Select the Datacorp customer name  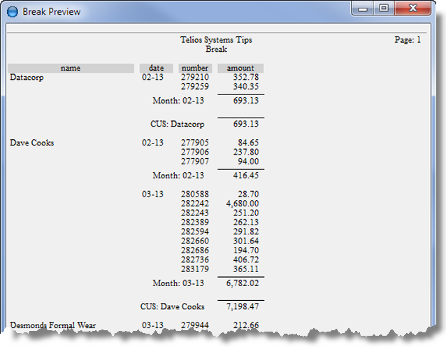coord(27,78)
